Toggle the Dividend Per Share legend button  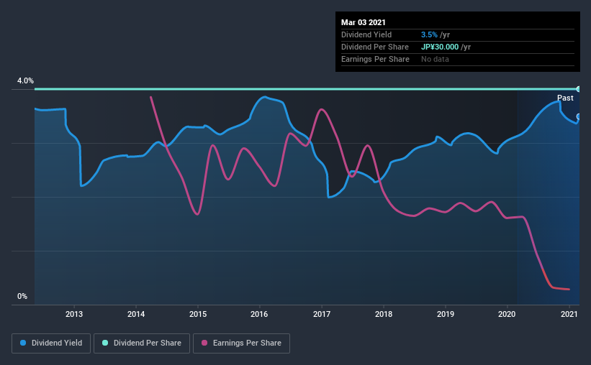(x=142, y=343)
